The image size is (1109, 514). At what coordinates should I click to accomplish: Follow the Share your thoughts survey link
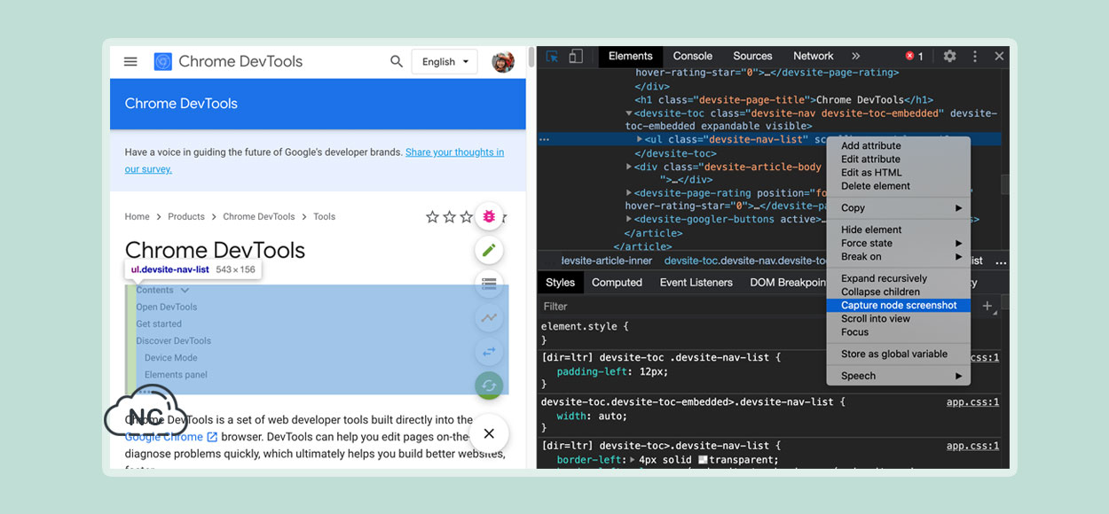tap(454, 152)
